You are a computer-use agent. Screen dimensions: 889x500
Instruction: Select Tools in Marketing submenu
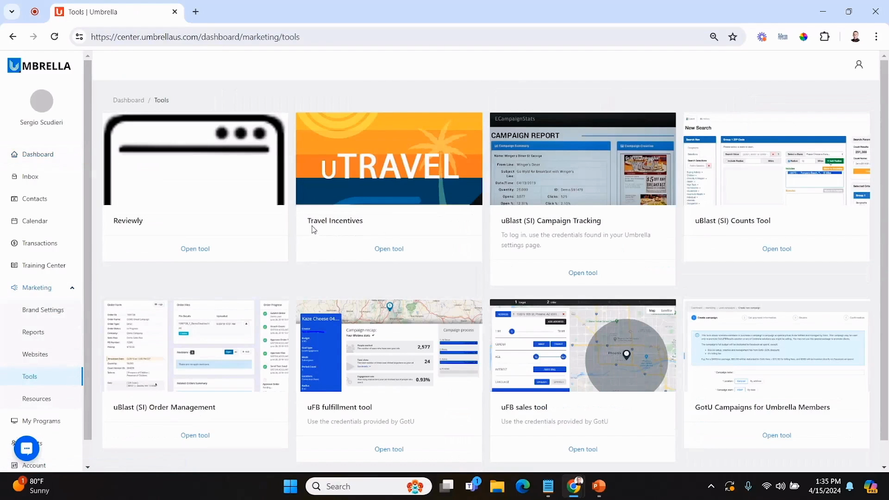(x=29, y=377)
